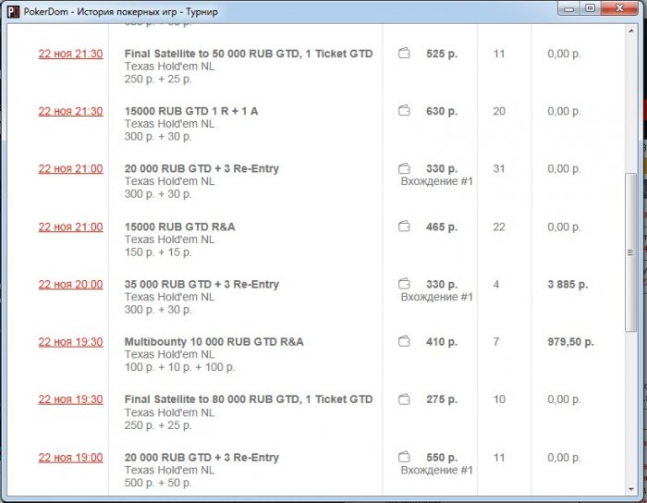Open the 22 ноя 20:00 tournament link
647x503 pixels.
(70, 284)
